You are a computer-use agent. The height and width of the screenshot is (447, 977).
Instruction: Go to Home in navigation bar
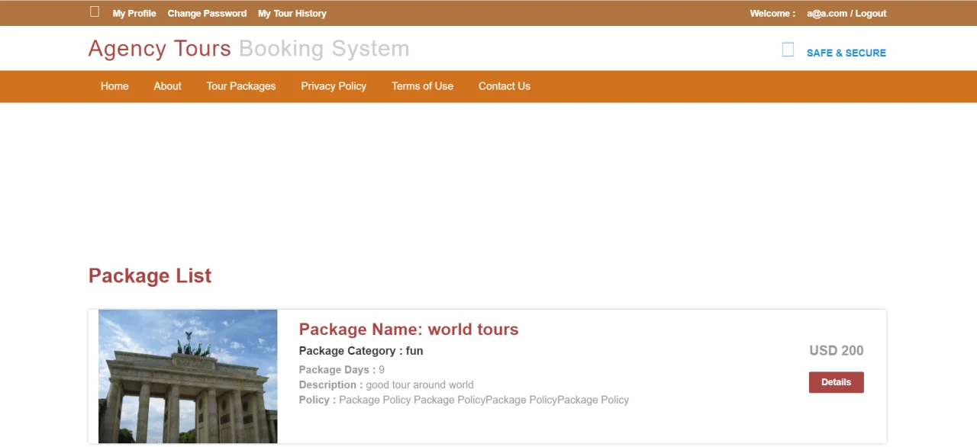[114, 86]
